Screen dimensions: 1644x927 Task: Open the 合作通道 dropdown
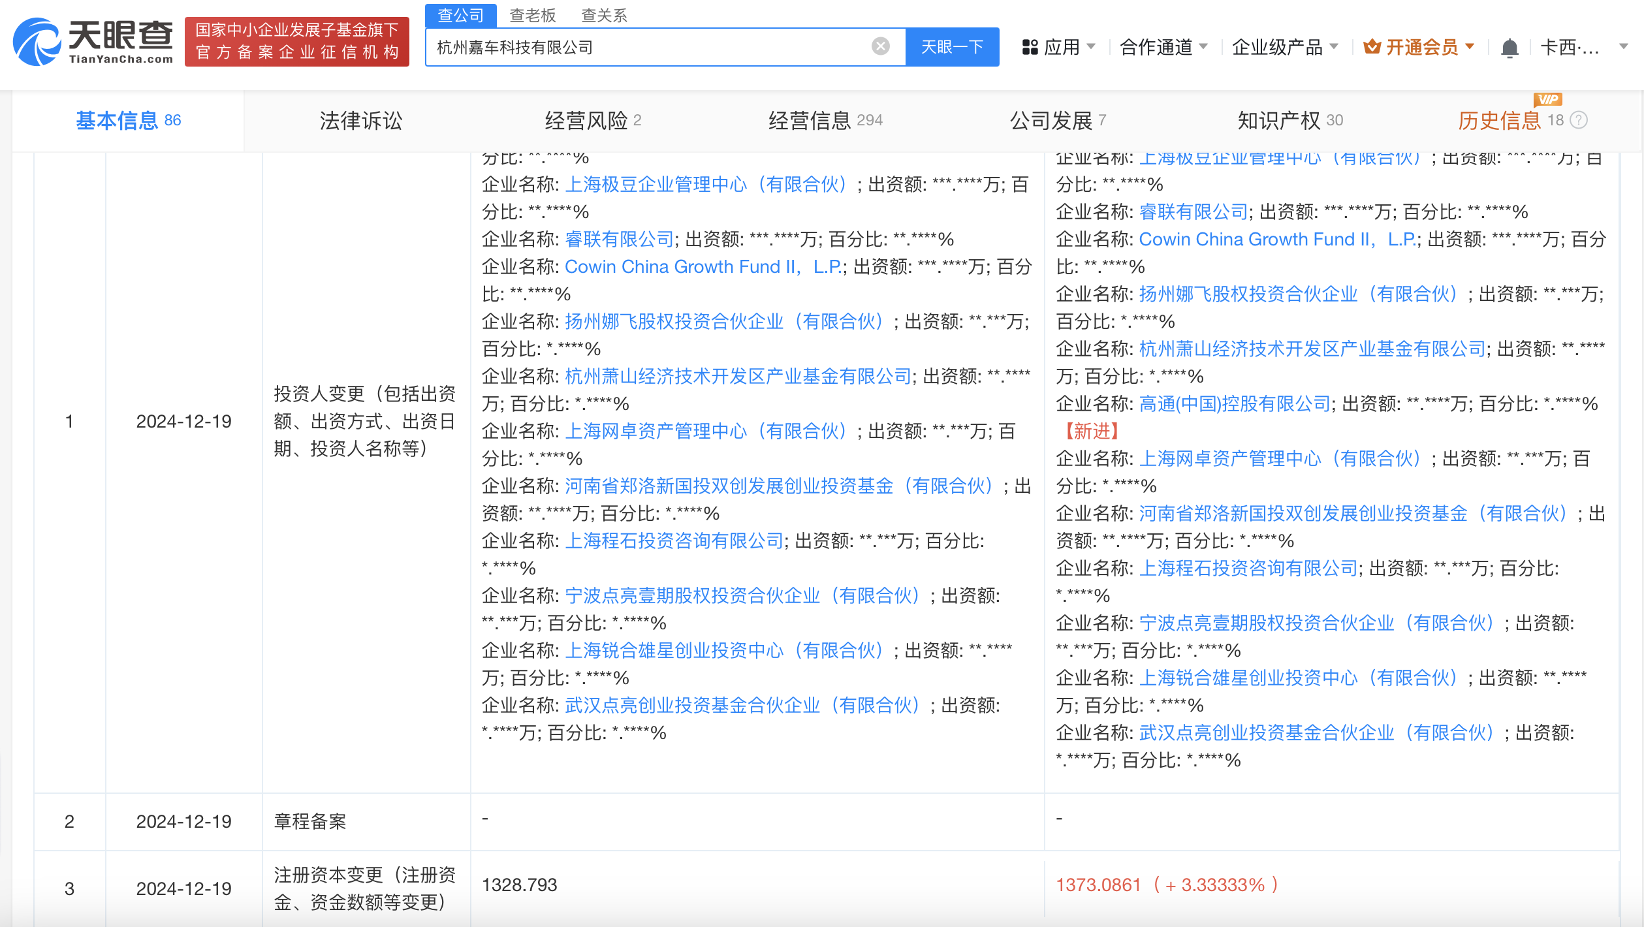click(1163, 47)
